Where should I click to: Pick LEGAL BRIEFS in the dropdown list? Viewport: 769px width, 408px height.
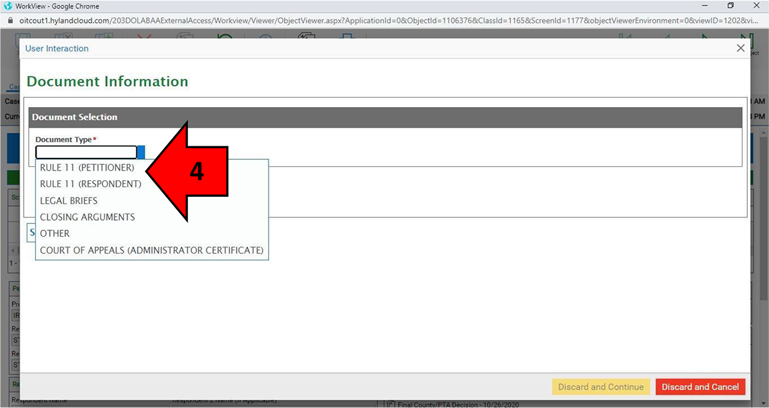tap(69, 201)
